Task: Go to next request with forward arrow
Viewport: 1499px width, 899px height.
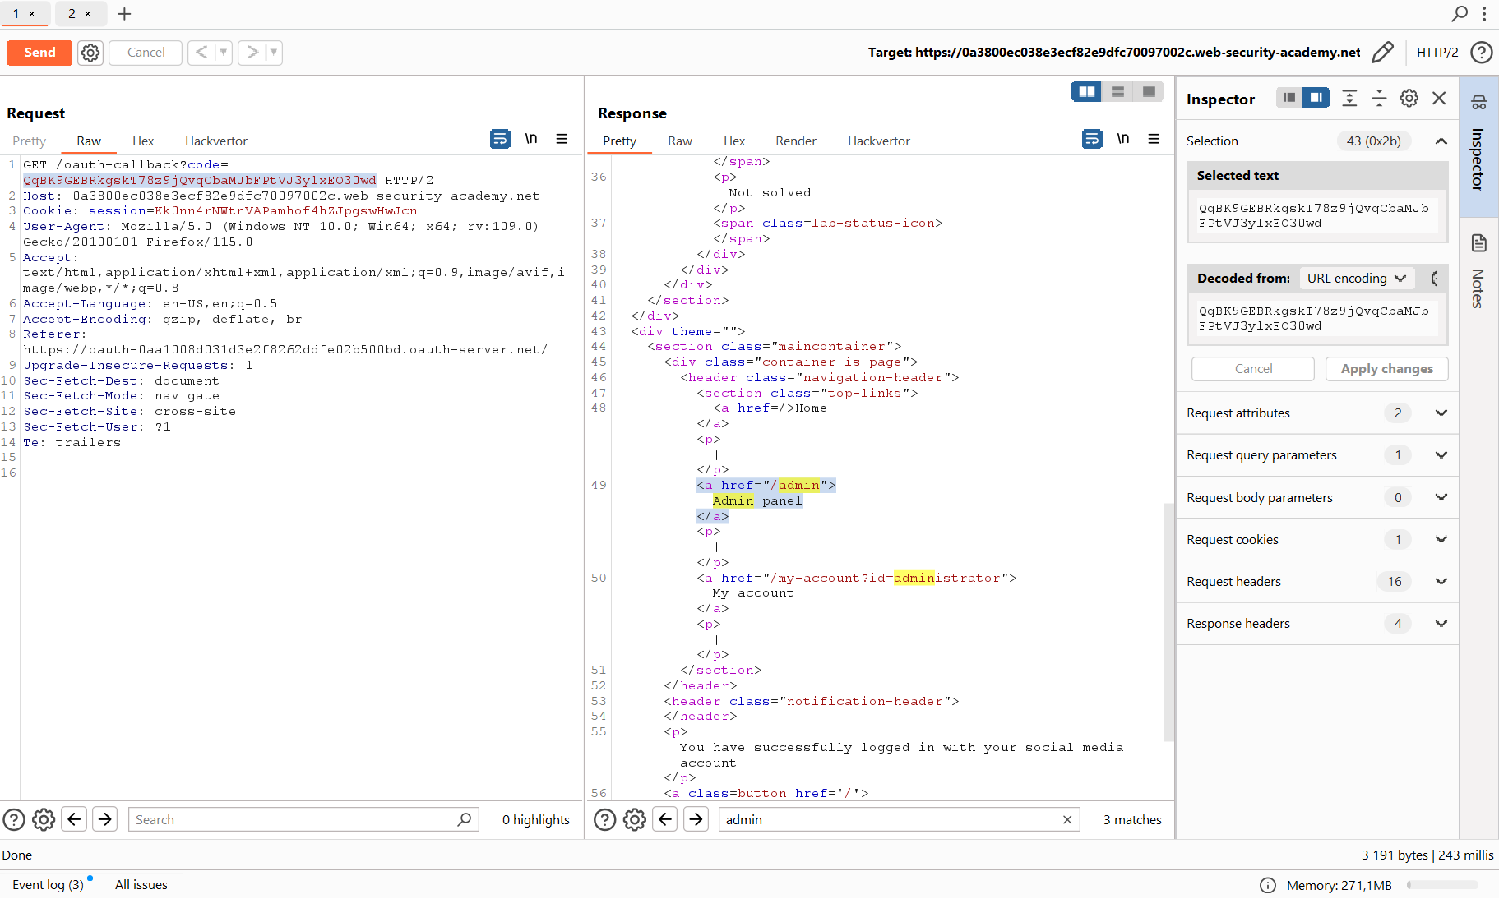Action: pos(252,53)
